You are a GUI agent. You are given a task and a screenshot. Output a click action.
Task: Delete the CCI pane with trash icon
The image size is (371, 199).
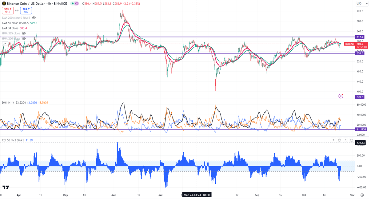click(339, 140)
